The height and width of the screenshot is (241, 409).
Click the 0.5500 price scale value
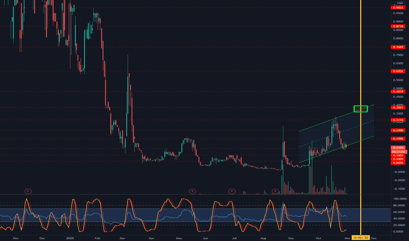point(398,80)
